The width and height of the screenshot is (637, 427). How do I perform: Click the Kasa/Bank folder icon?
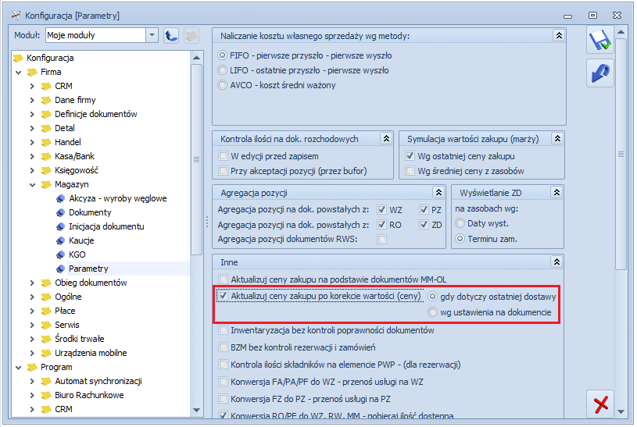click(46, 156)
